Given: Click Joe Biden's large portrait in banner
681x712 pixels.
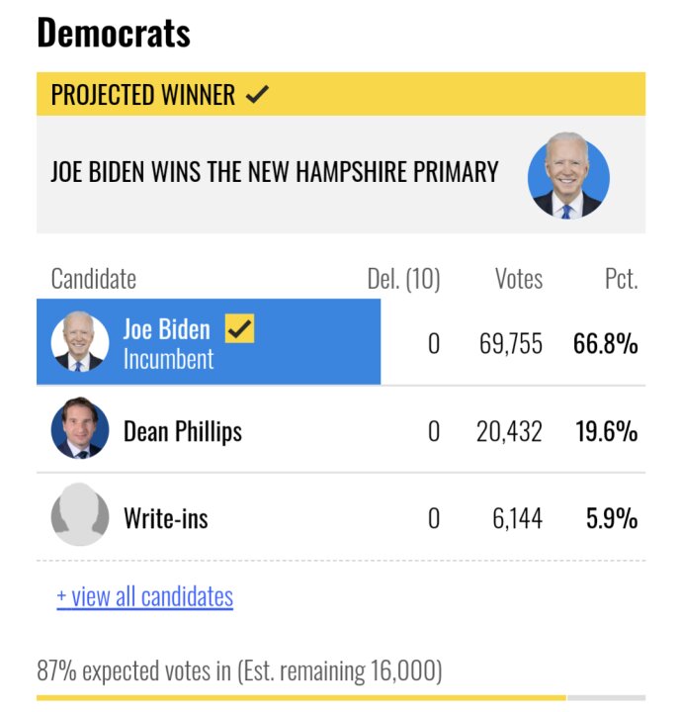Looking at the screenshot, I should [x=568, y=176].
